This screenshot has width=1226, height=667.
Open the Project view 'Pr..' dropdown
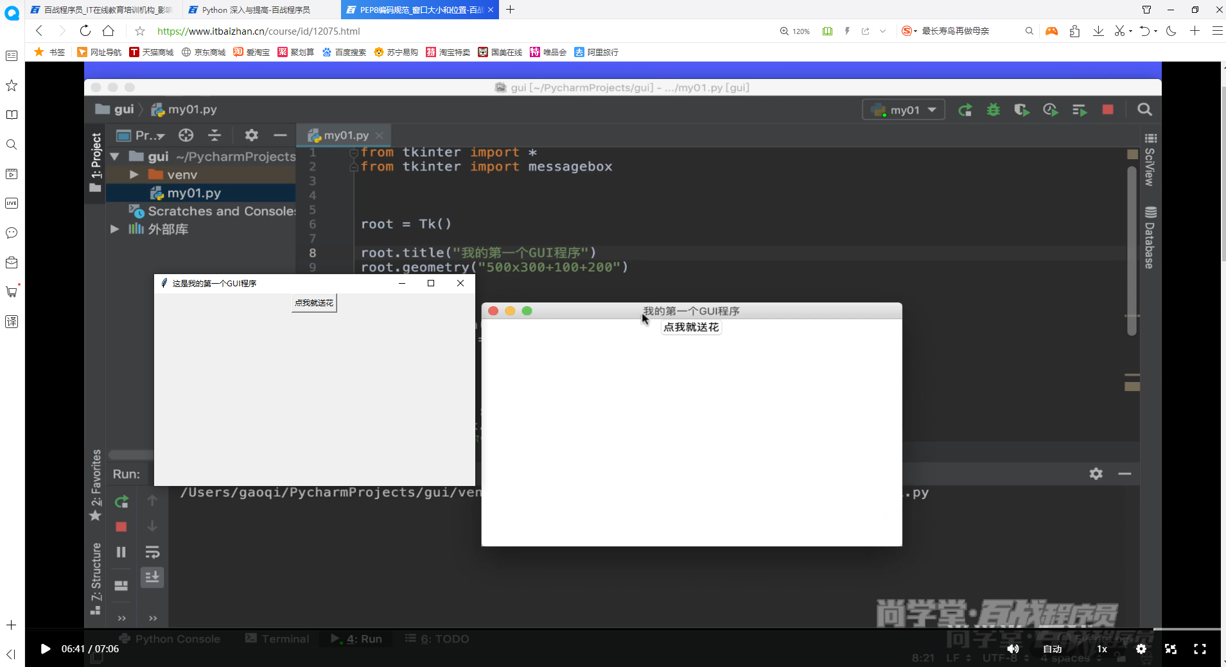pos(141,135)
